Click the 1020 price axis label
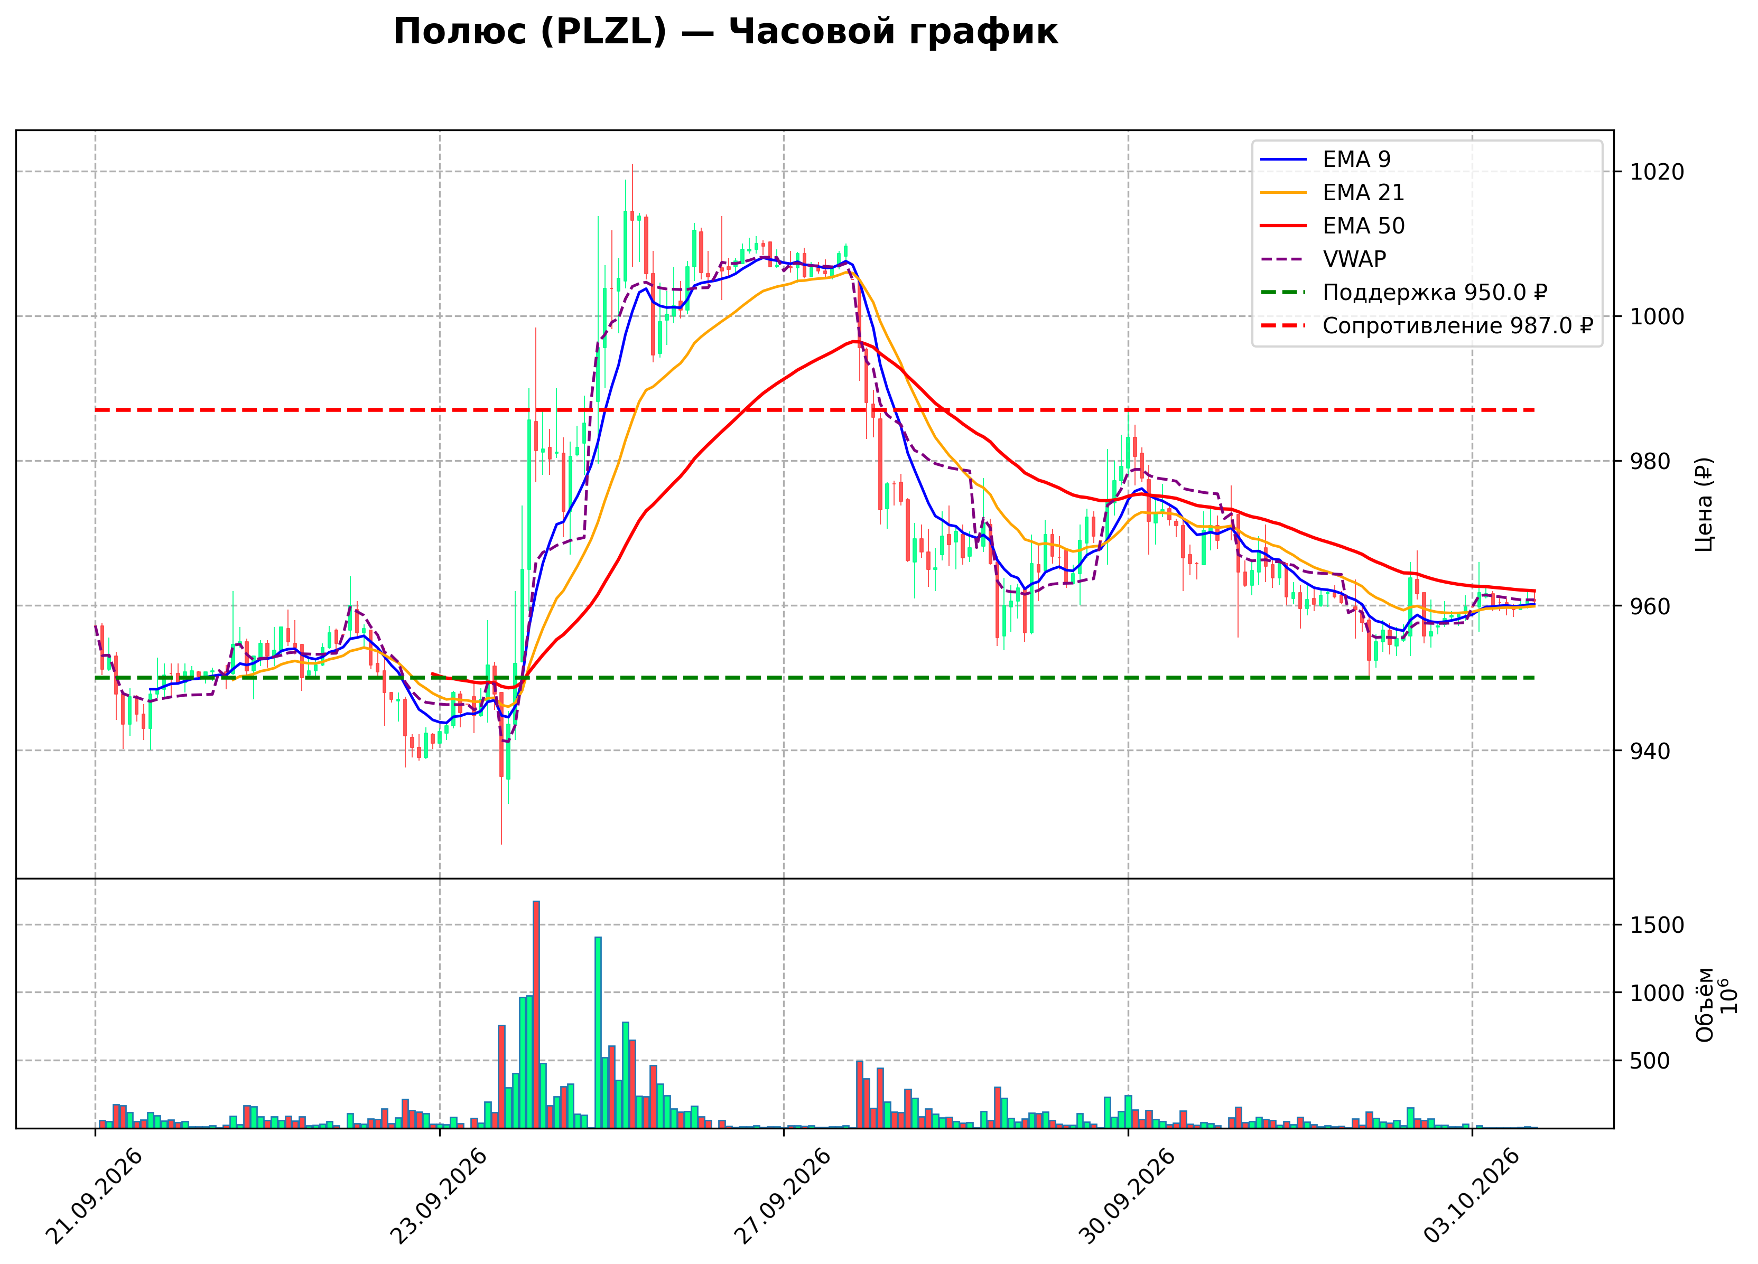Viewport: 1758px width, 1264px height. click(x=1657, y=172)
